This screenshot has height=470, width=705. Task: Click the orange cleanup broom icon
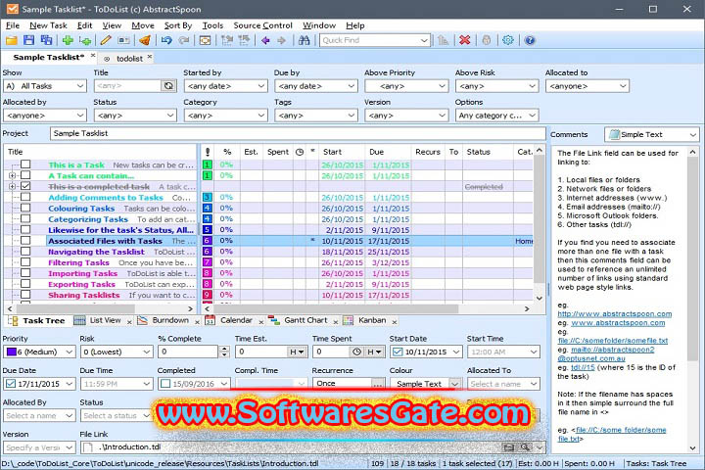coord(144,40)
